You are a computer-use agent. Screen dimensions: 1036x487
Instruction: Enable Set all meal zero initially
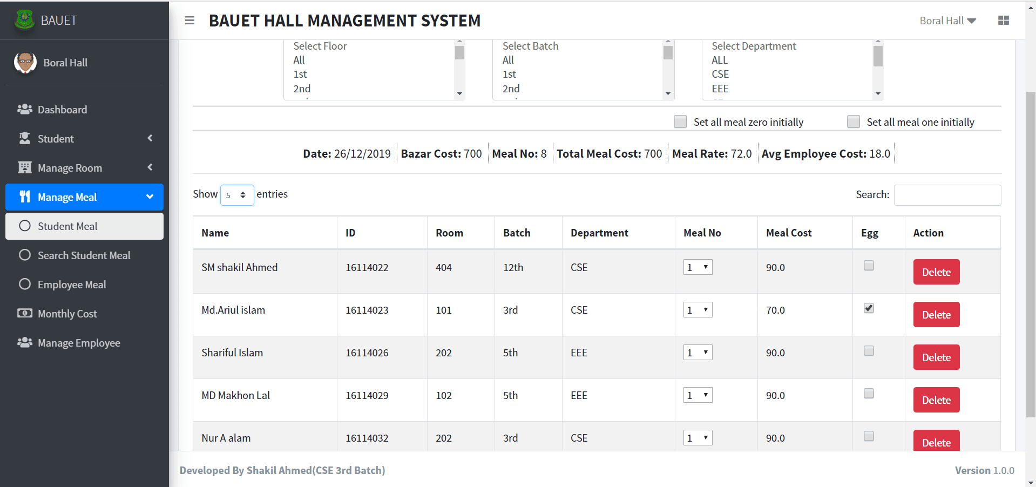[x=680, y=122]
